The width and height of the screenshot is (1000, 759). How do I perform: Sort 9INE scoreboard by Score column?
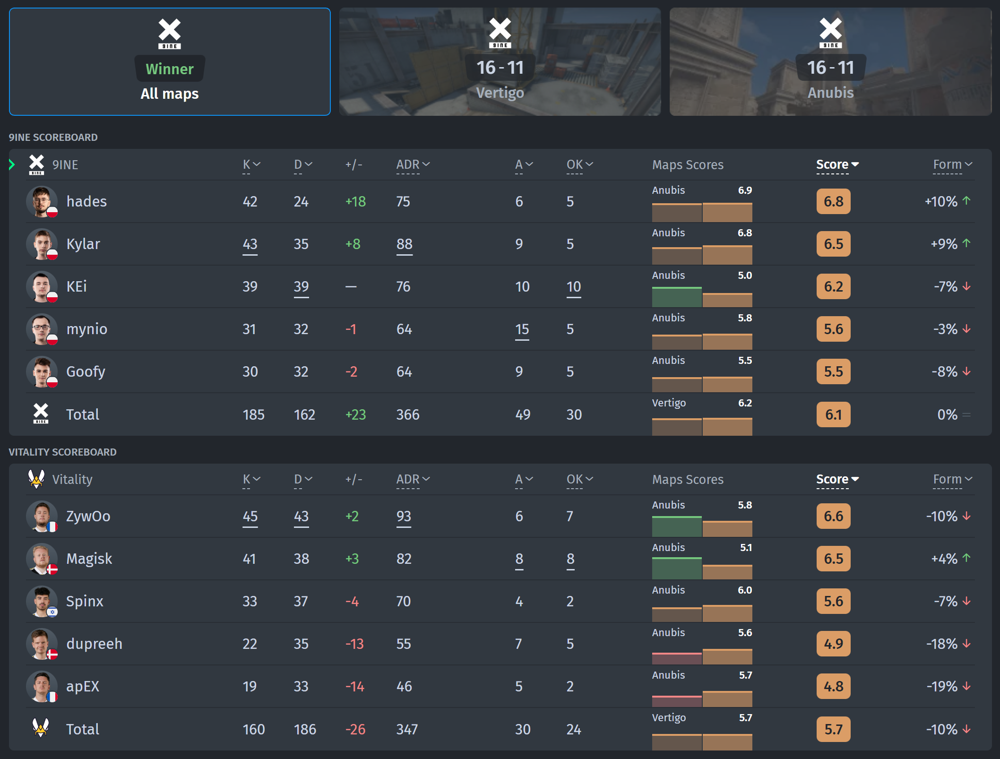tap(837, 164)
